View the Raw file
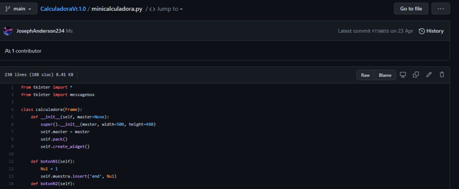This screenshot has width=459, height=189. (x=365, y=75)
